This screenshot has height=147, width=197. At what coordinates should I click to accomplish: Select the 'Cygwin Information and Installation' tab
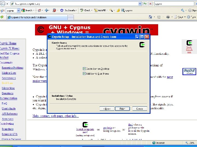tap(37, 17)
